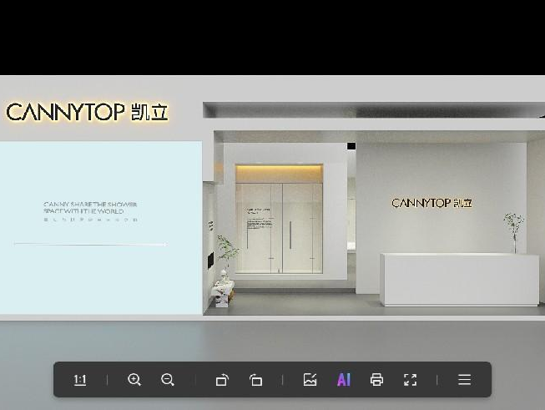
Task: Click the horizontal line under the slogan
Action: [x=90, y=244]
